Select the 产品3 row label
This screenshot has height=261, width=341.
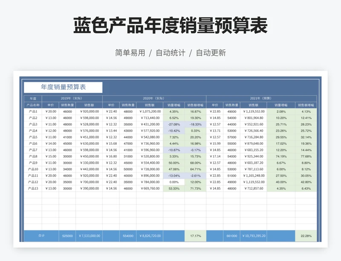pyautogui.click(x=33, y=124)
